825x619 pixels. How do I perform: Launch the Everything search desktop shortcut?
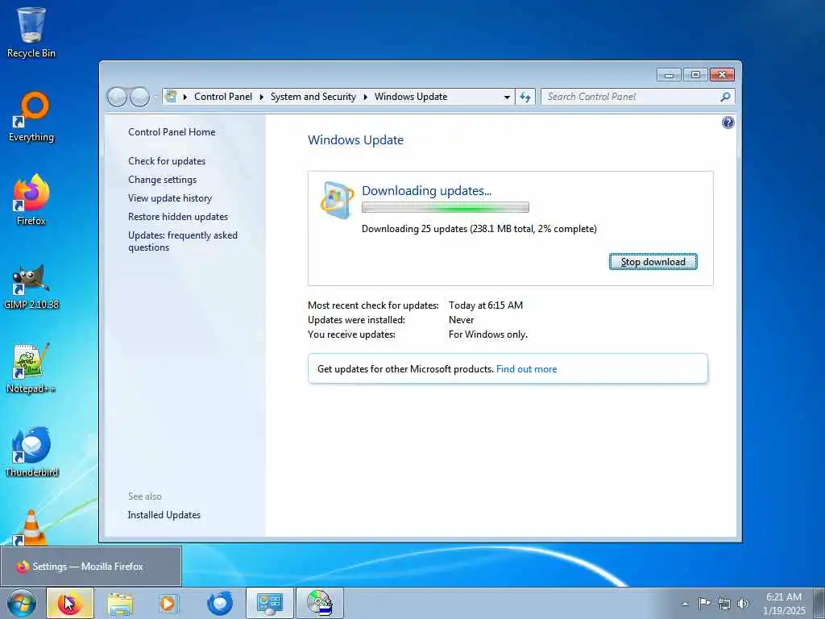31,116
